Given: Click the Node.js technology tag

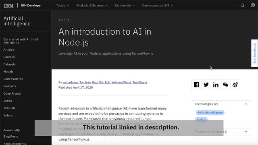Looking at the screenshot, I should (201, 119).
